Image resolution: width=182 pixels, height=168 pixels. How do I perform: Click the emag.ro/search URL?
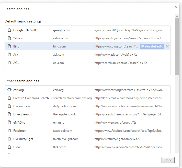coord(115,123)
